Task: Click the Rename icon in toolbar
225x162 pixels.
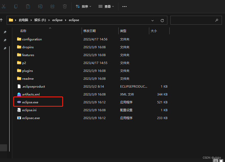Action: tap(40, 6)
